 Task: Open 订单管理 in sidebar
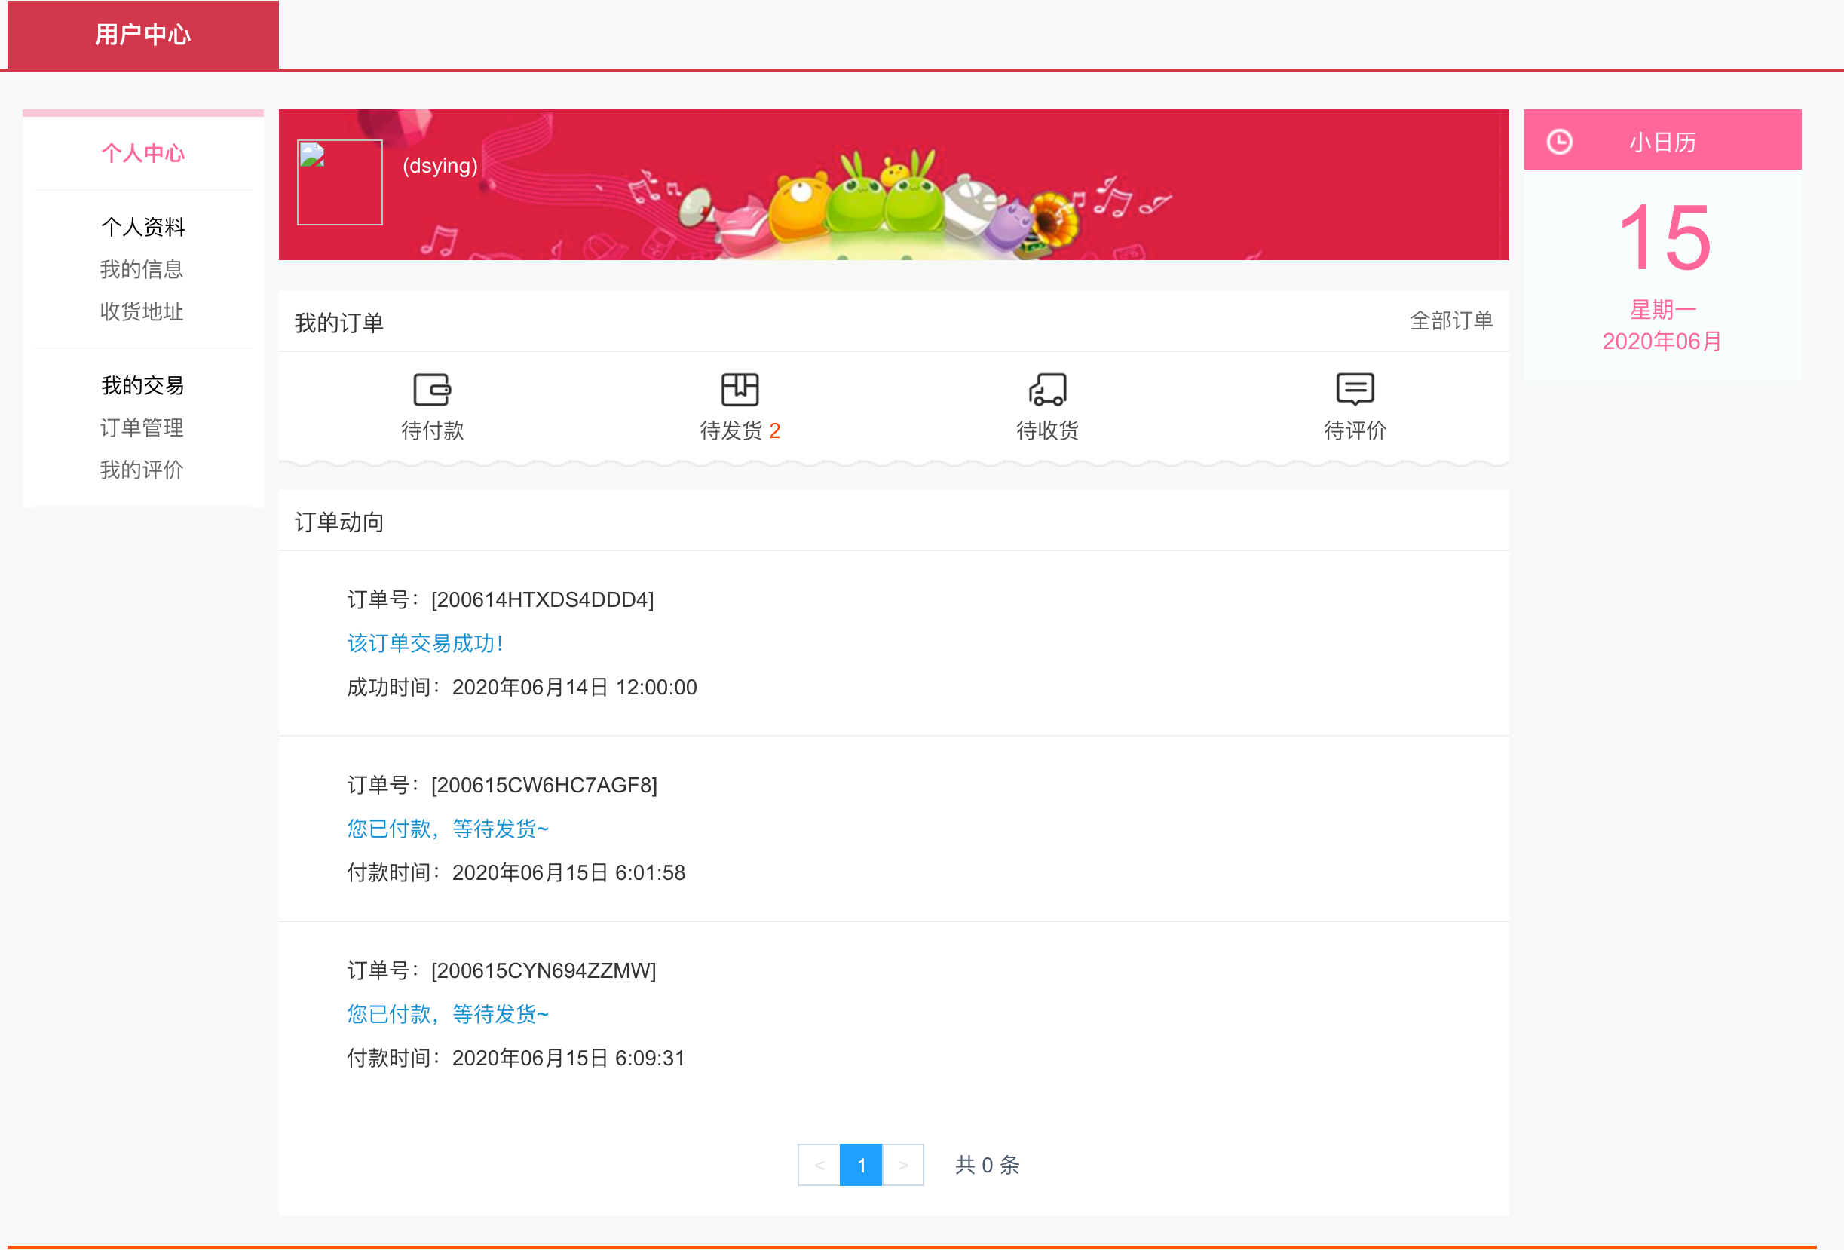click(x=141, y=428)
